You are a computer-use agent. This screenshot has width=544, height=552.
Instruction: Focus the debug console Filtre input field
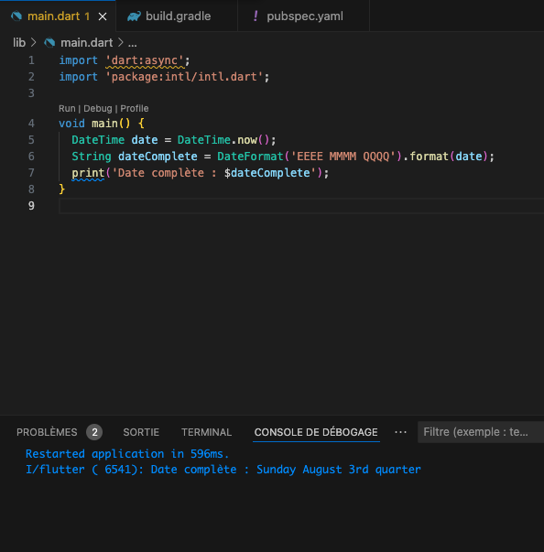[x=481, y=432]
